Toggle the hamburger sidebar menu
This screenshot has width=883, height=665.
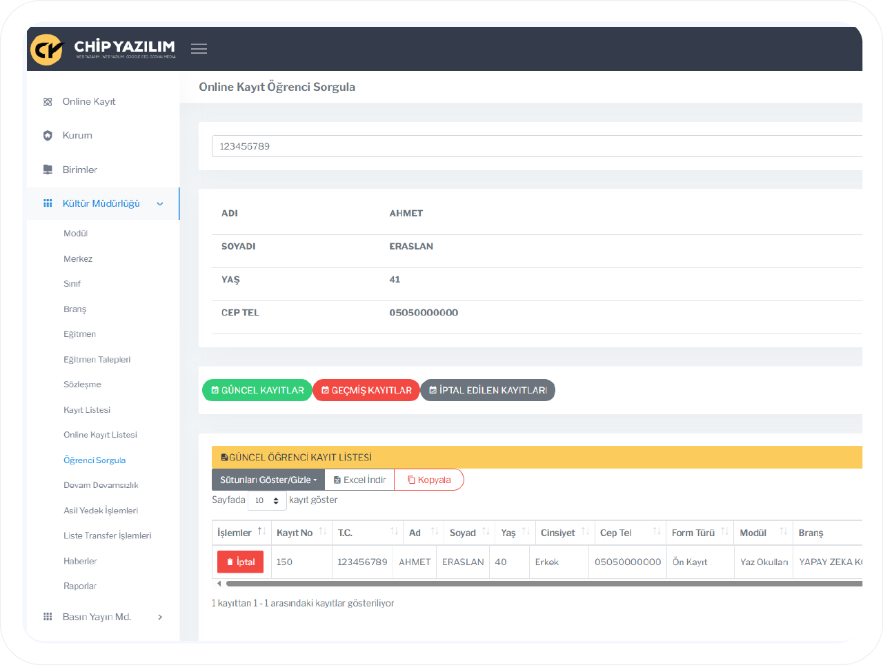pos(199,49)
